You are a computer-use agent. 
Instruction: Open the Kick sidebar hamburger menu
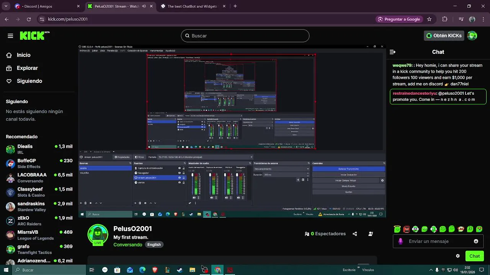(10, 36)
